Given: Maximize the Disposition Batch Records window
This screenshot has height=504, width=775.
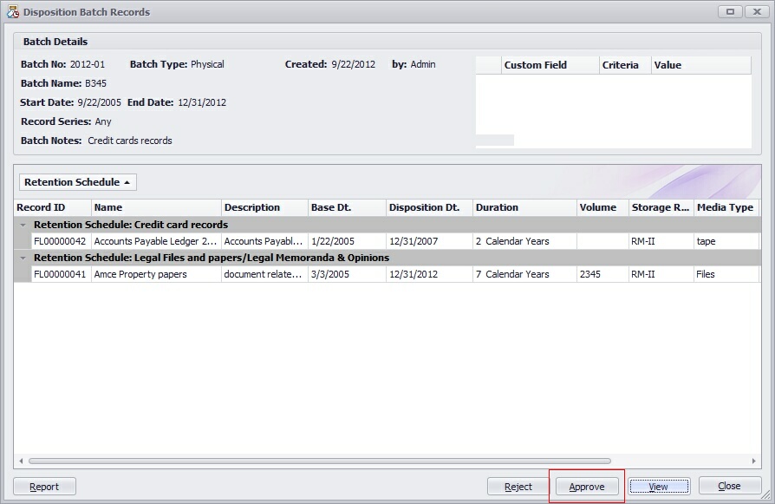Looking at the screenshot, I should pyautogui.click(x=731, y=11).
